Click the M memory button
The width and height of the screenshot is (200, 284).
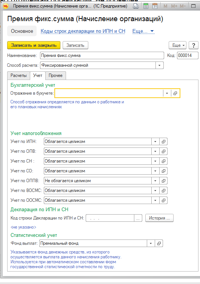click(x=165, y=6)
